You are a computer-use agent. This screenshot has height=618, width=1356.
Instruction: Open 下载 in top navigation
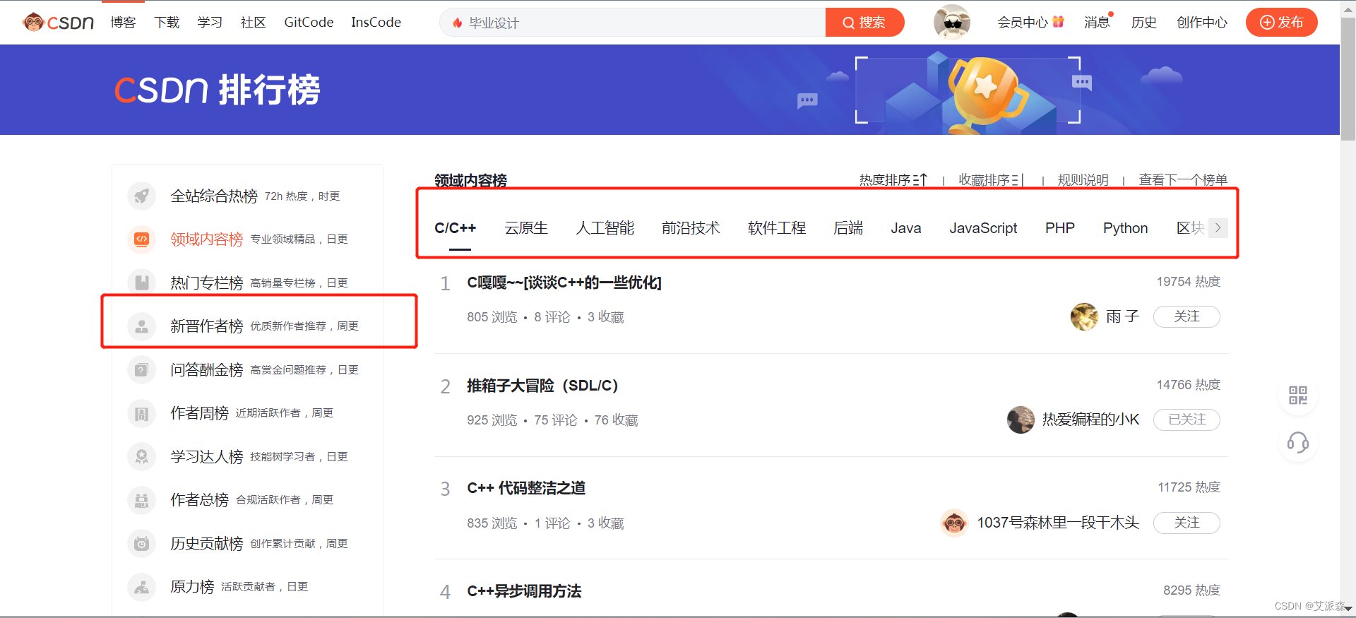pyautogui.click(x=167, y=23)
